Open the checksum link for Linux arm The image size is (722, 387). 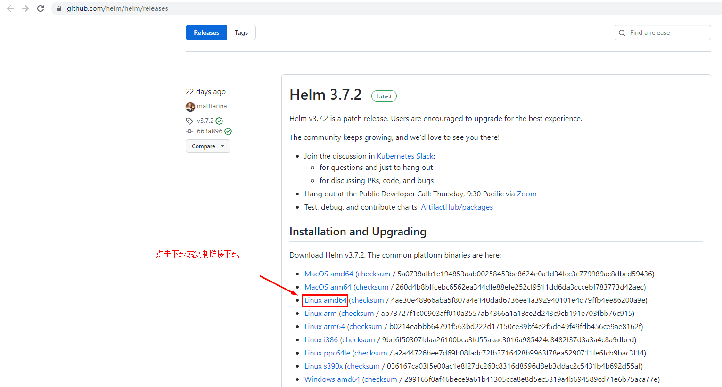click(x=358, y=314)
